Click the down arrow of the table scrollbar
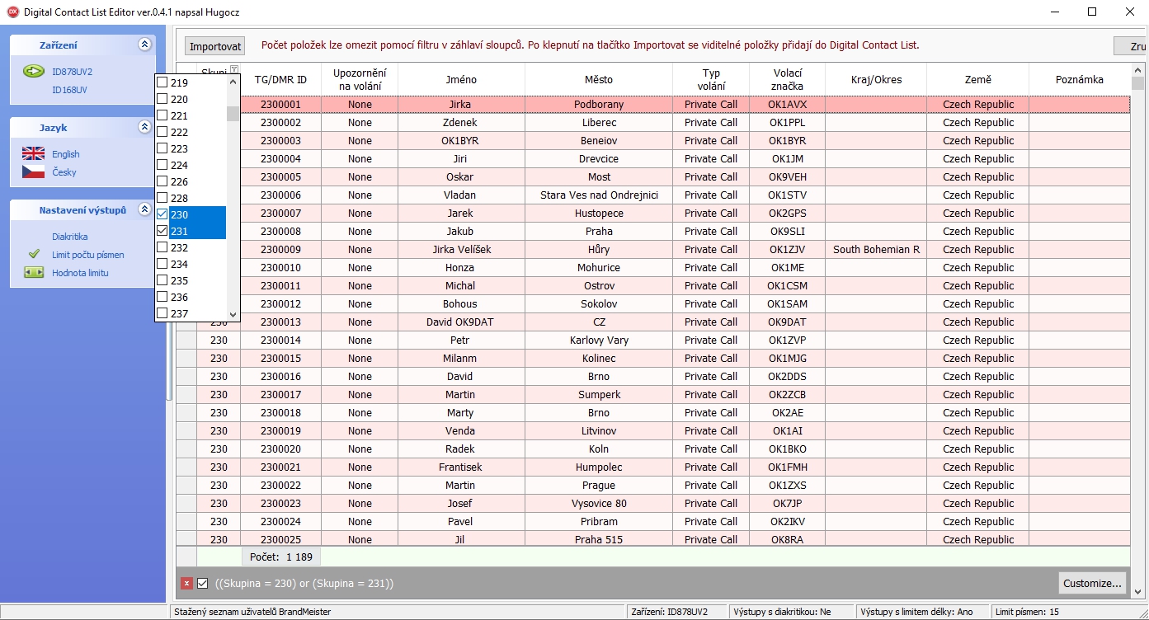 click(x=1138, y=590)
